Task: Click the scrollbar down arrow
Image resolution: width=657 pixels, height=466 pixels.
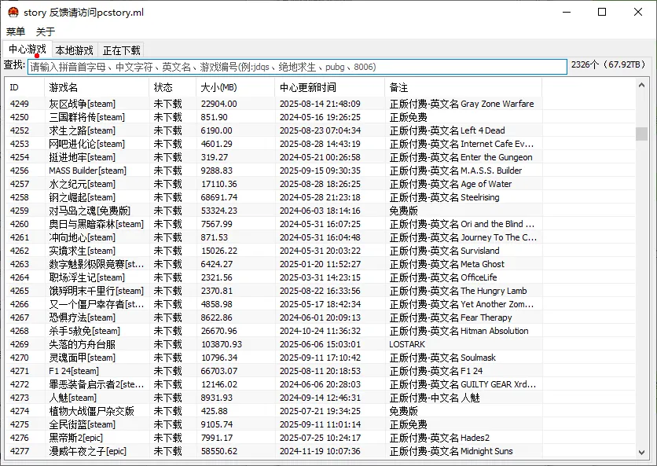Action: point(642,452)
